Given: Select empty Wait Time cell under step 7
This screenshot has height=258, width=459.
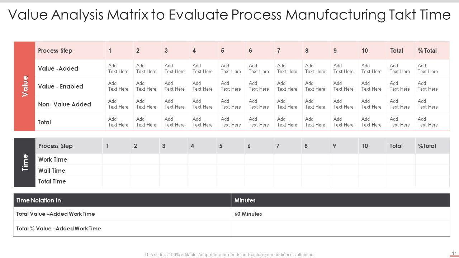Looking at the screenshot, I should click(x=287, y=171).
